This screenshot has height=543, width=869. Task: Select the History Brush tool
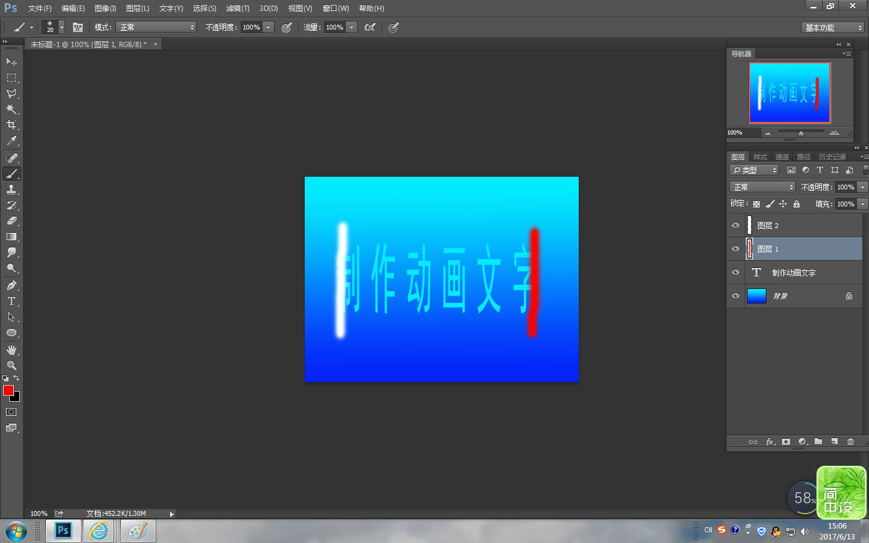tap(11, 205)
